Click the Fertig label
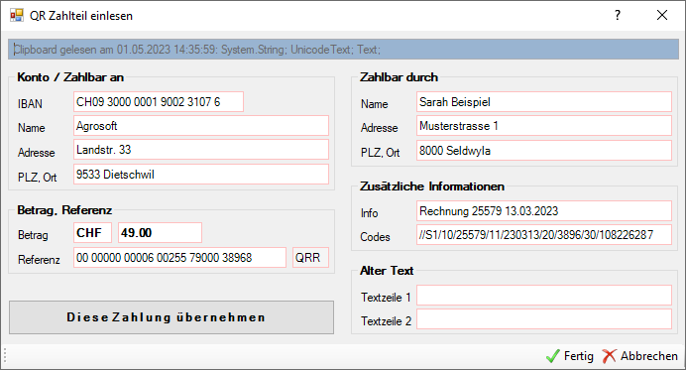 [578, 356]
